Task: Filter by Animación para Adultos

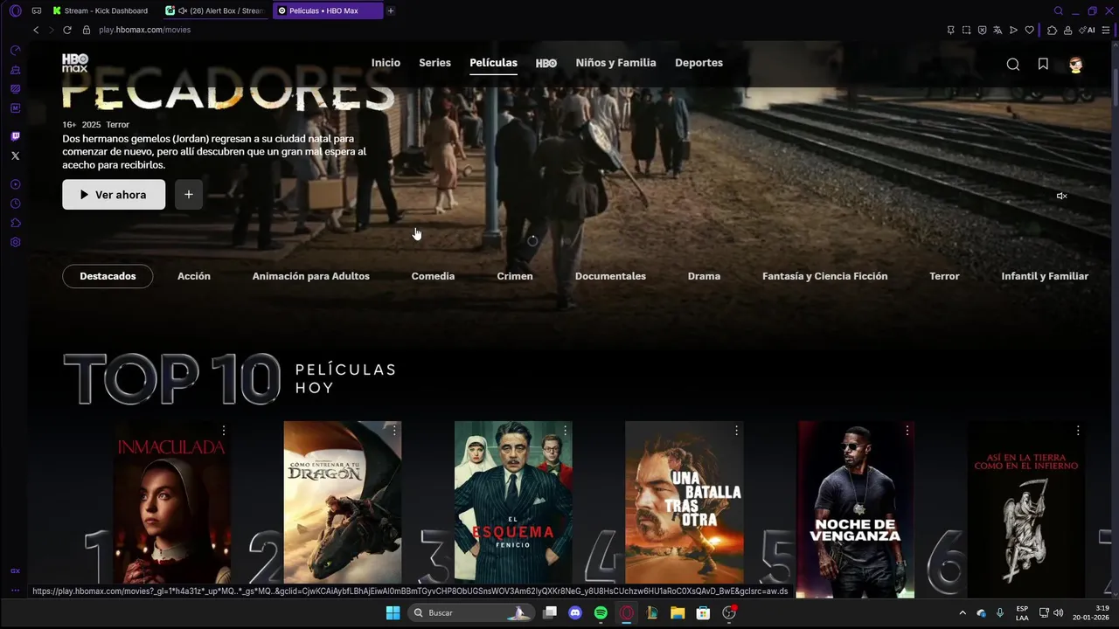Action: coord(311,276)
